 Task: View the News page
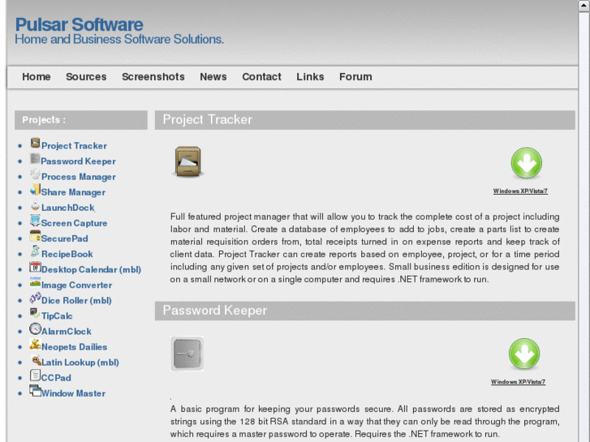click(213, 77)
